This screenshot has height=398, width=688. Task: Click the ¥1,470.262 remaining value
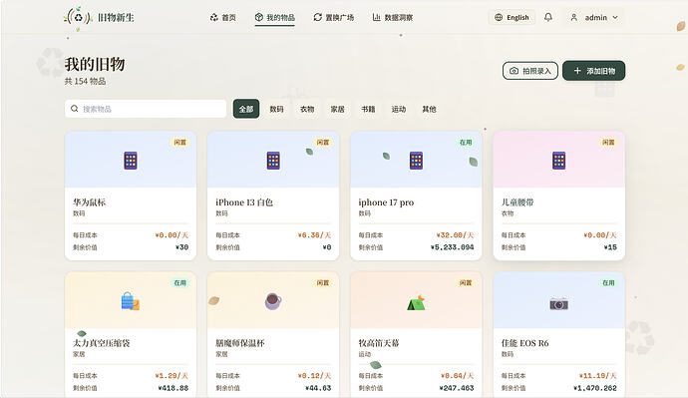pos(595,388)
